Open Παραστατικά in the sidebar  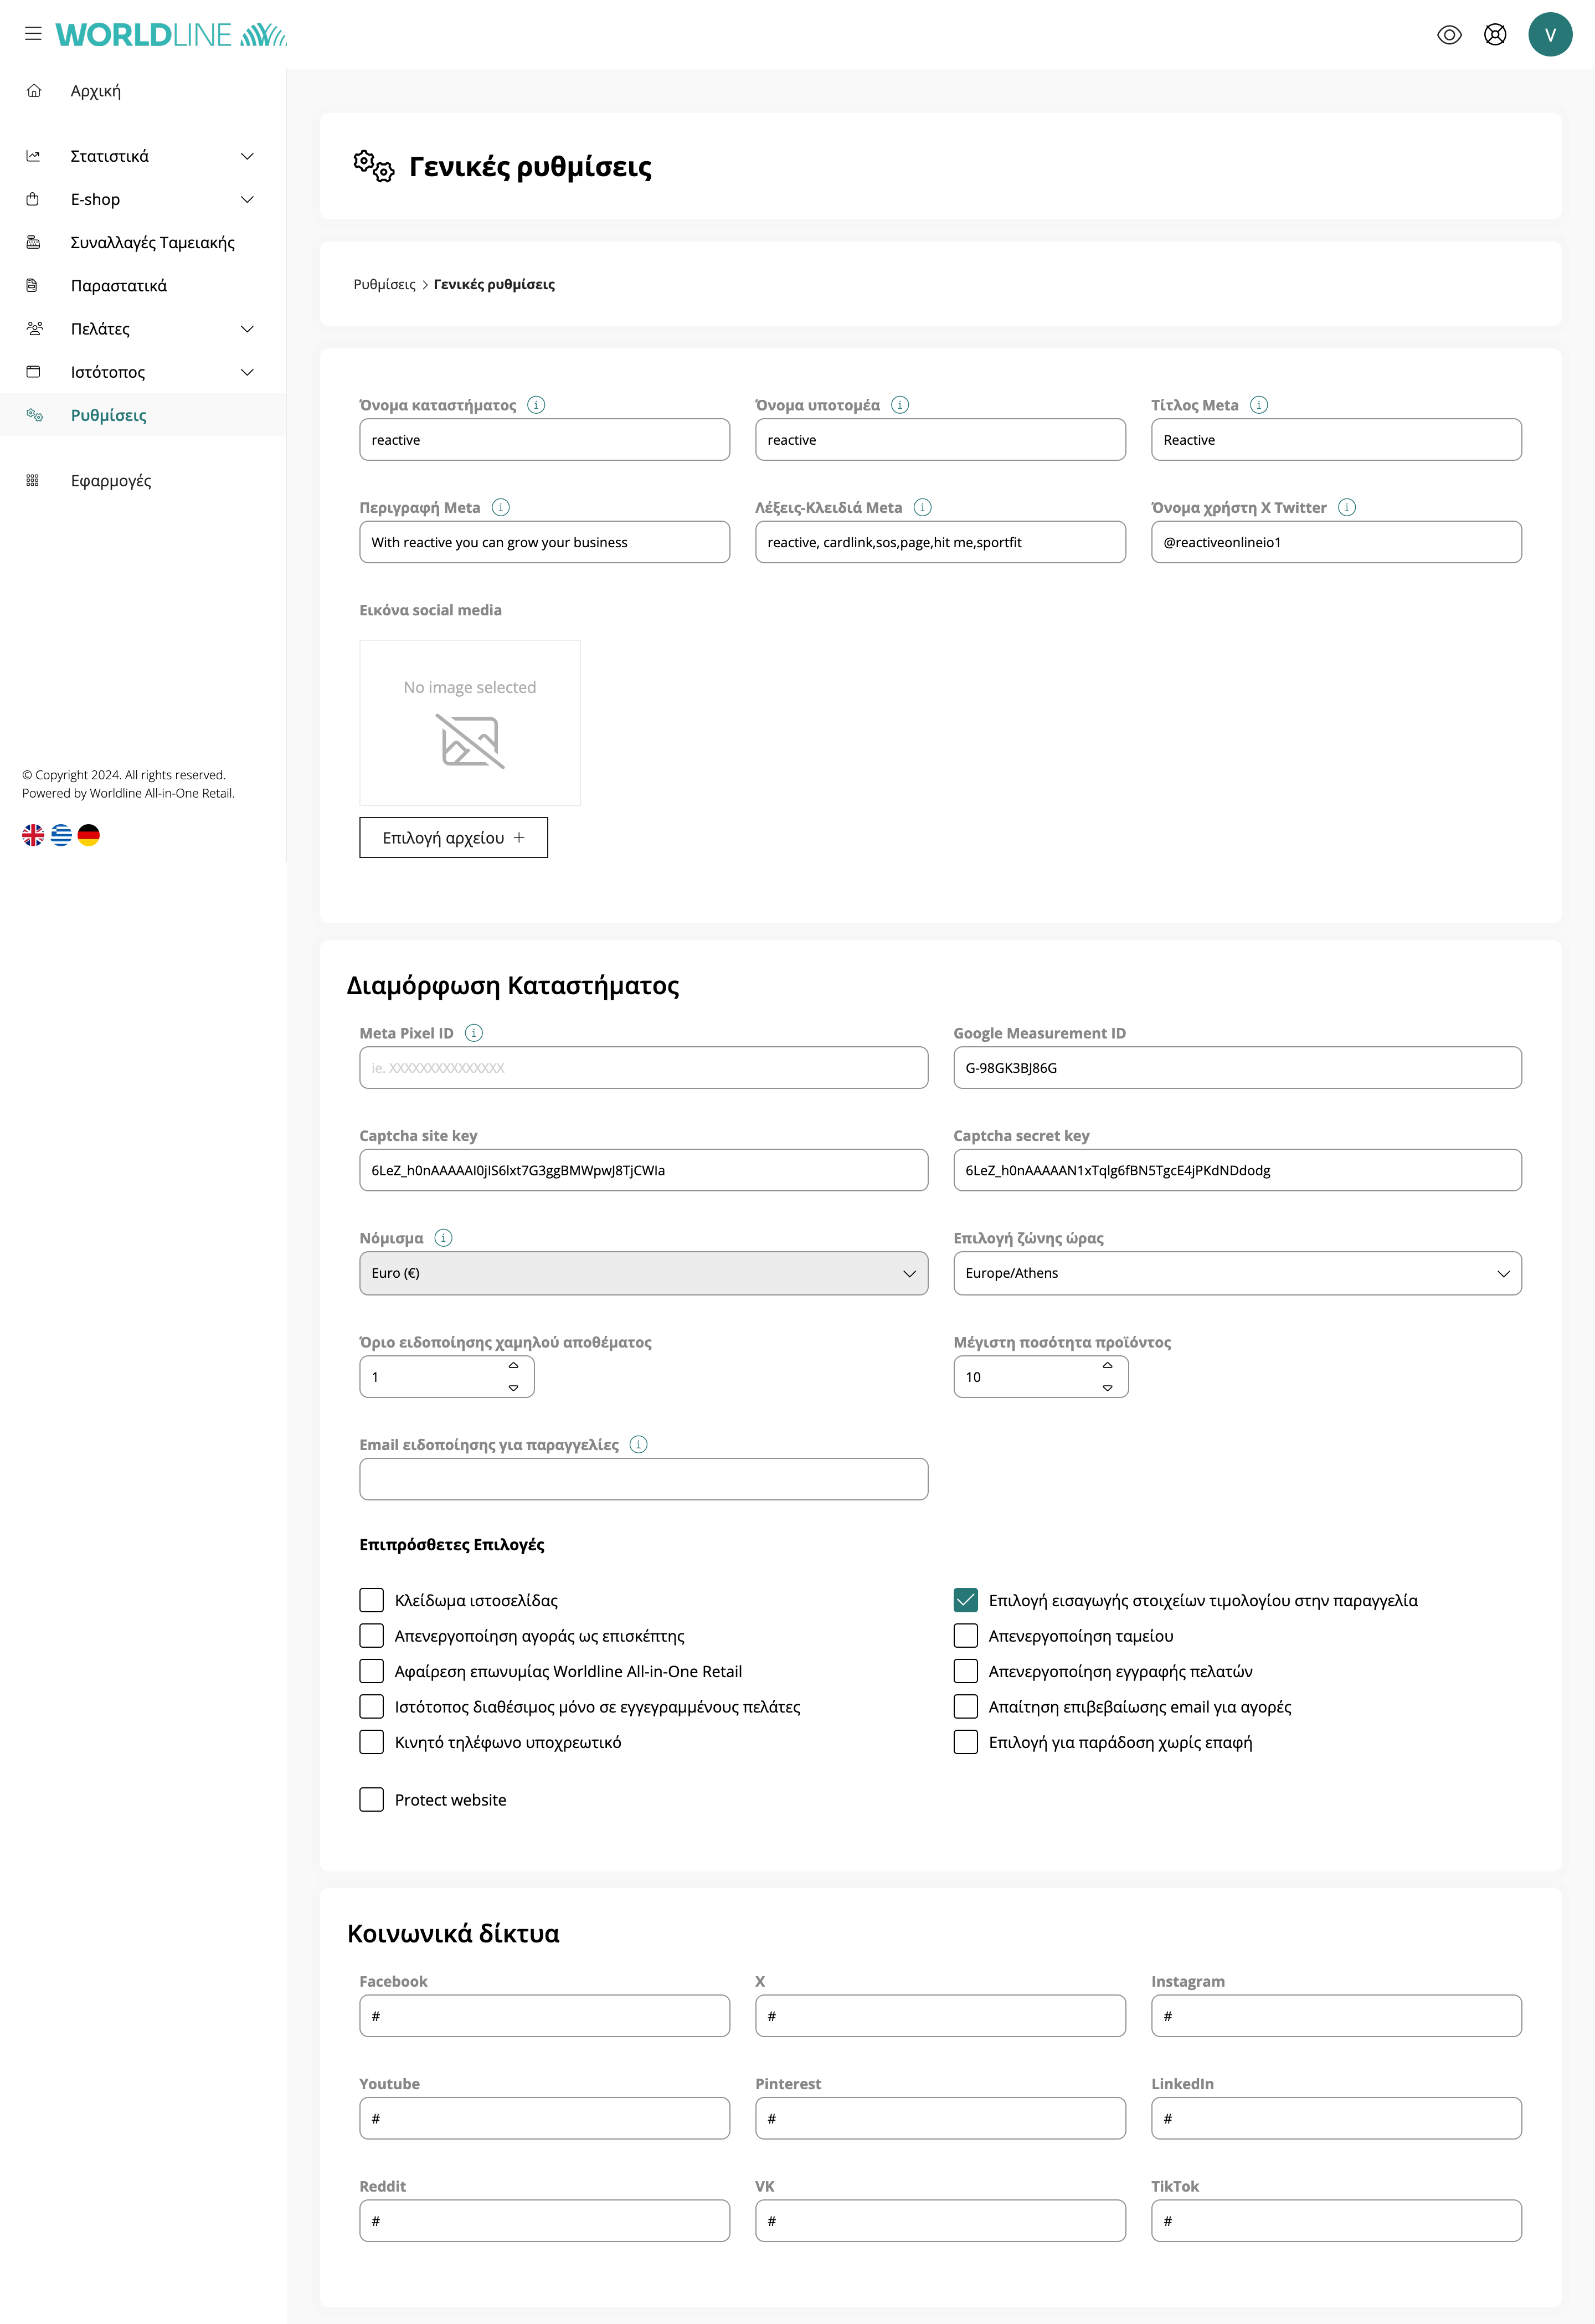[x=119, y=286]
